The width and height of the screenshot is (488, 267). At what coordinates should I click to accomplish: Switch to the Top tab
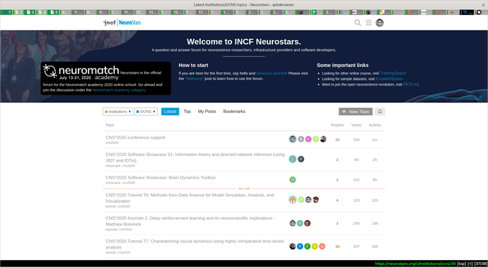coord(187,112)
